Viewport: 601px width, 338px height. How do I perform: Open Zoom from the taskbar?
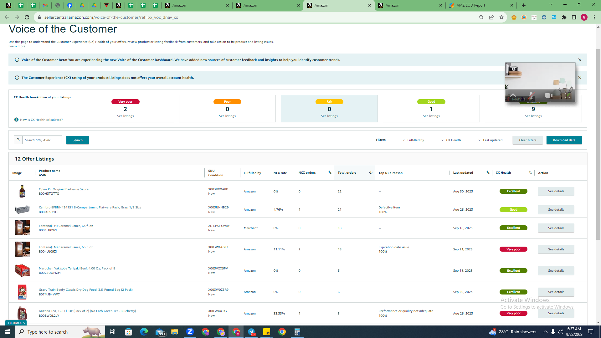coord(190,332)
